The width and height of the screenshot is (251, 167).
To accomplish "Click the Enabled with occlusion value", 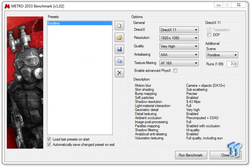I will coord(203,126).
